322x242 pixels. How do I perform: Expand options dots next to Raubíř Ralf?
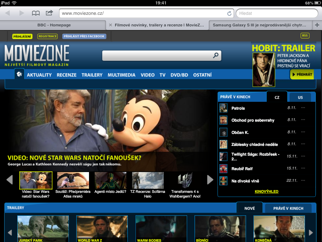[303, 169]
